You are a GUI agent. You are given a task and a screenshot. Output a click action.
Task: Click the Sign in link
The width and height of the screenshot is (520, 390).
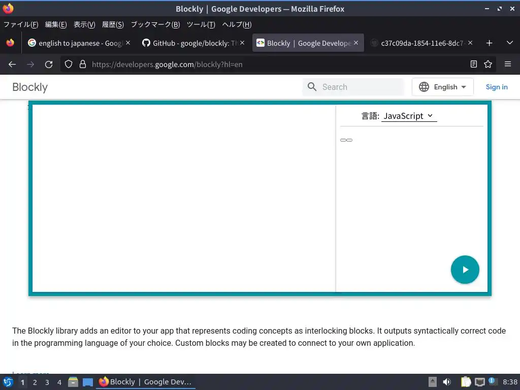[x=497, y=87]
